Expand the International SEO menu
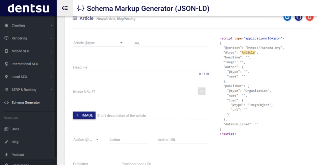The image size is (317, 165). click(52, 64)
